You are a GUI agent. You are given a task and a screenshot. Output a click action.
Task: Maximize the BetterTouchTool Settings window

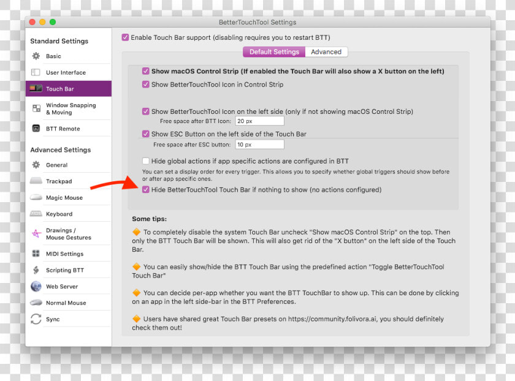(53, 22)
